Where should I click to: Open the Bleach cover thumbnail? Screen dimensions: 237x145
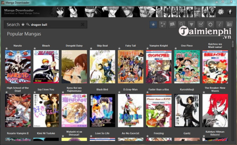[46, 67]
